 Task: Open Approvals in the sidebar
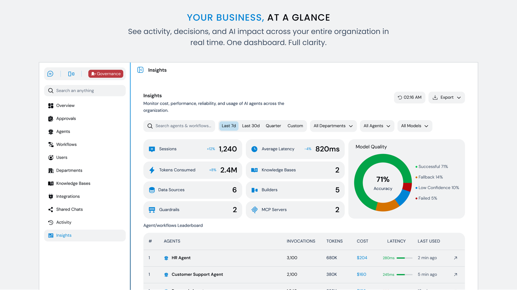pos(66,119)
